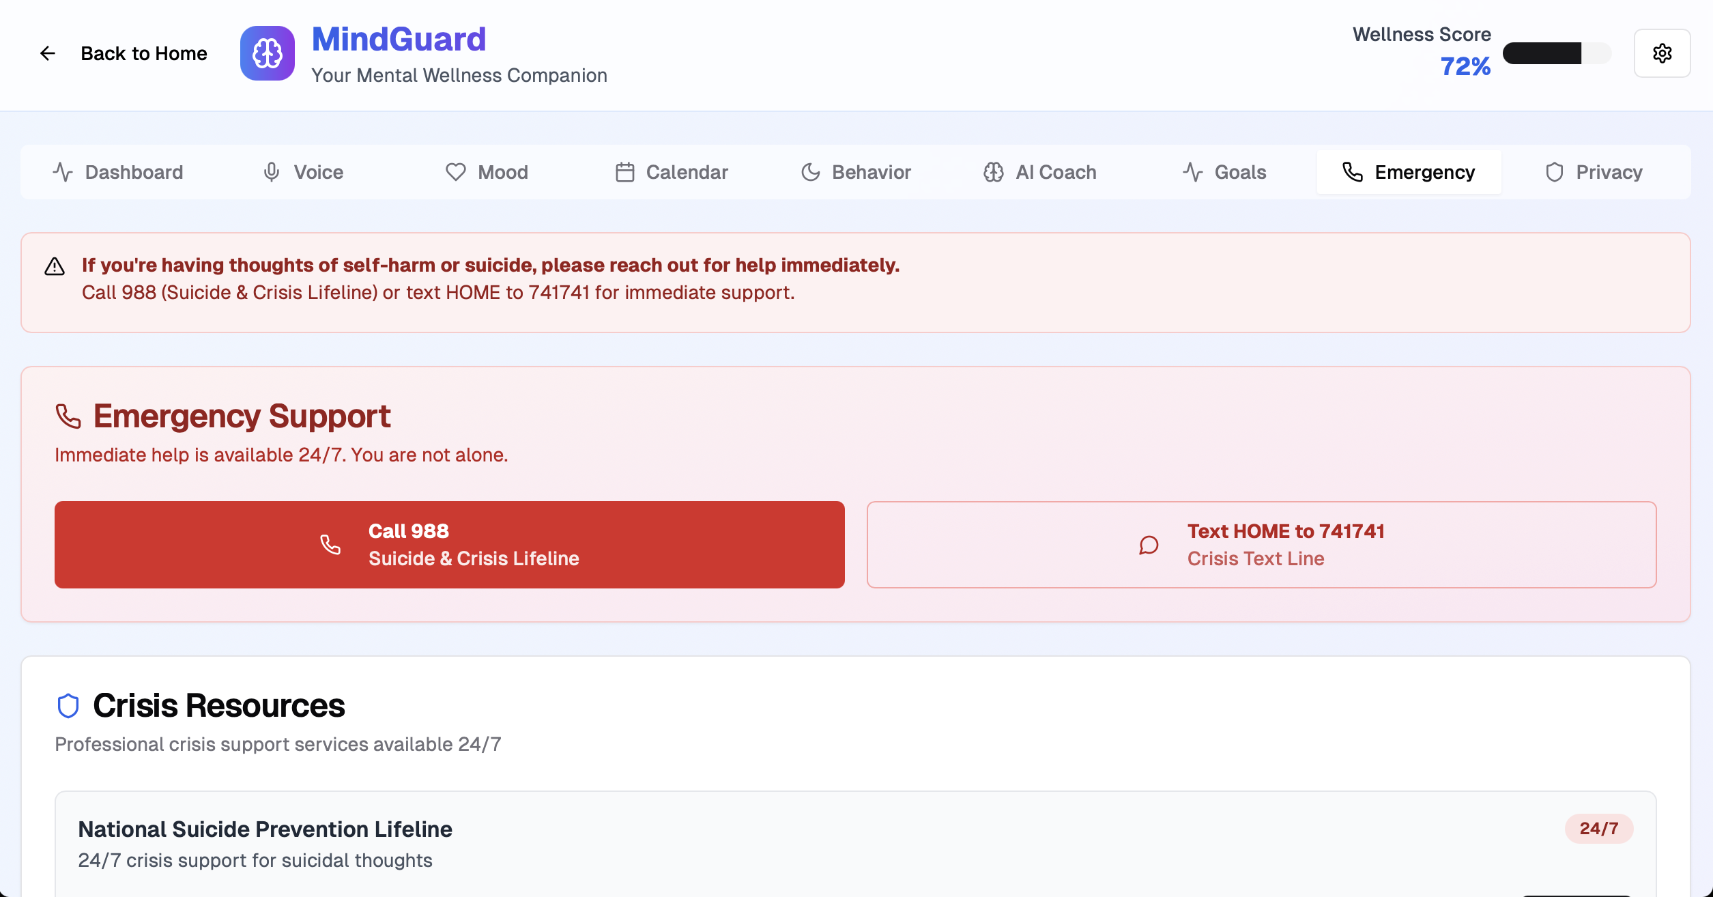Click the back arrow icon
1713x897 pixels.
pyautogui.click(x=47, y=53)
